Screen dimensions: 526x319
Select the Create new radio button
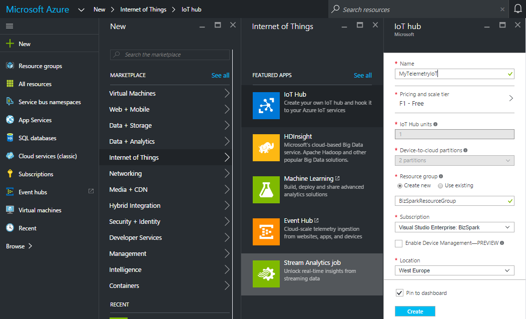click(x=400, y=186)
